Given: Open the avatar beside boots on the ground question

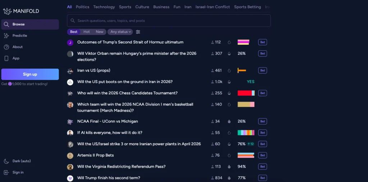Looking at the screenshot, I should (70, 82).
